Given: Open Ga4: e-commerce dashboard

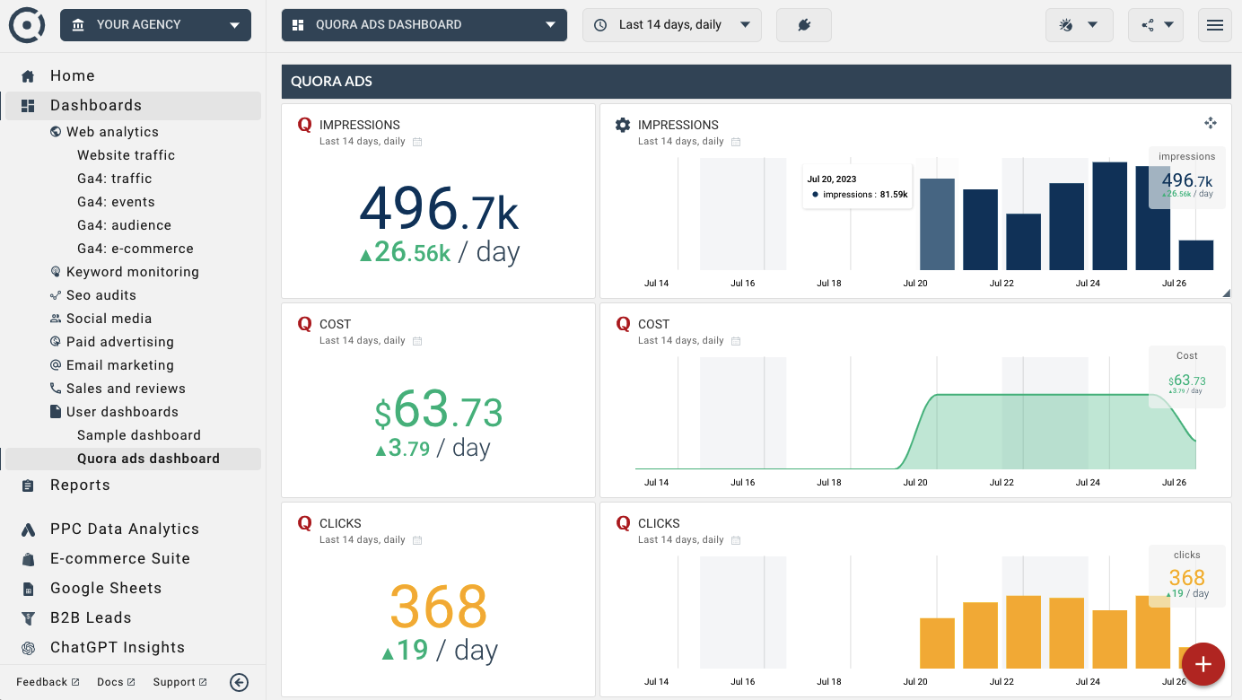Looking at the screenshot, I should coord(136,249).
